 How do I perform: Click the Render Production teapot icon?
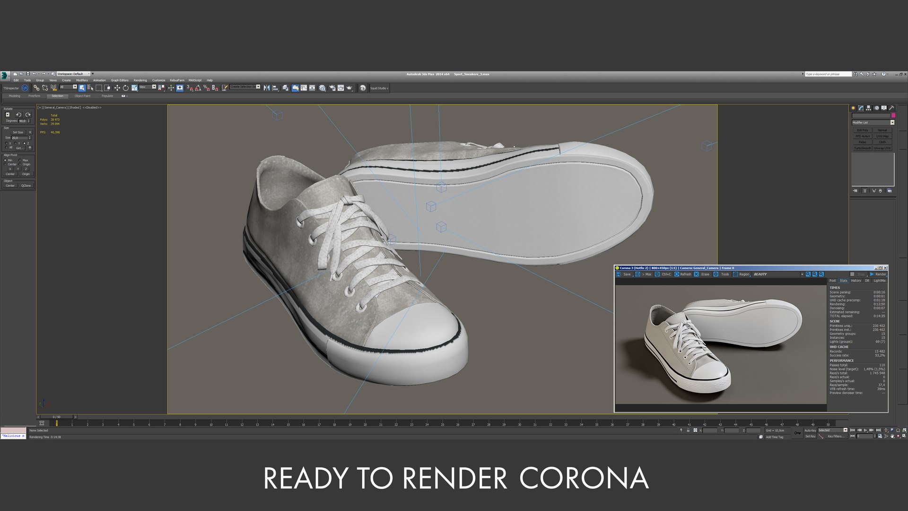click(349, 88)
